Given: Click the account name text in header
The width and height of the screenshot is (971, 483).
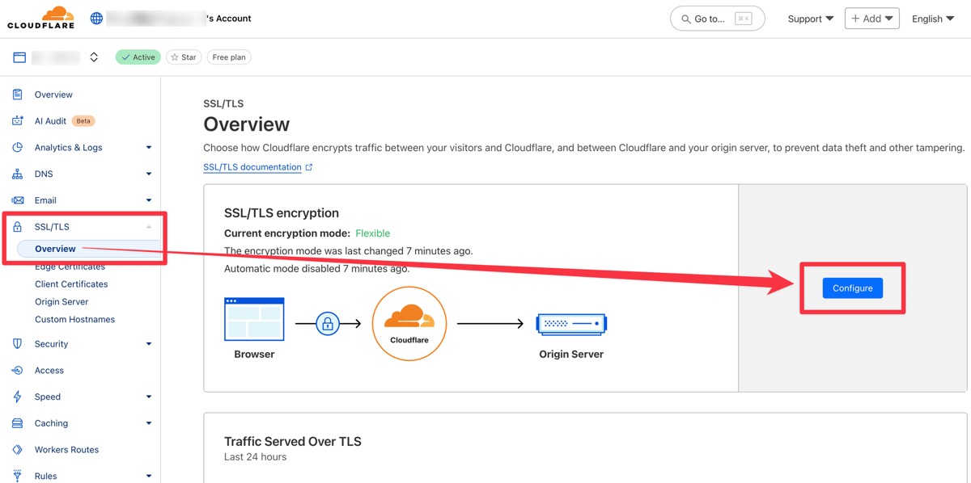Looking at the screenshot, I should pyautogui.click(x=179, y=18).
